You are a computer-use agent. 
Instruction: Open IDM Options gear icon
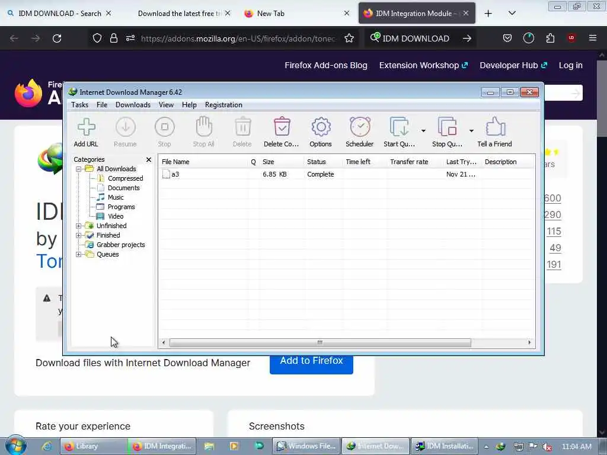click(321, 132)
